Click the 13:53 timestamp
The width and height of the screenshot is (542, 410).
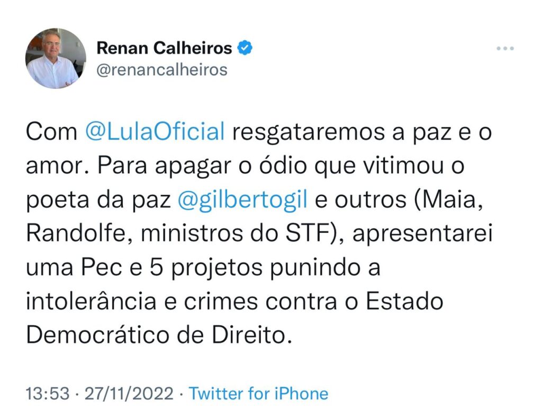[x=48, y=394]
